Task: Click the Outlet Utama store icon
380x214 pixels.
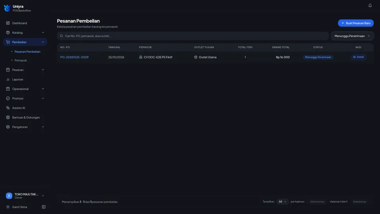Action: point(196,57)
